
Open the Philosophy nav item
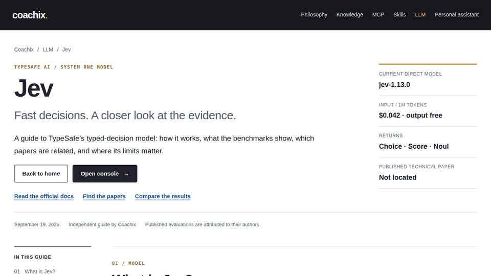(x=314, y=15)
